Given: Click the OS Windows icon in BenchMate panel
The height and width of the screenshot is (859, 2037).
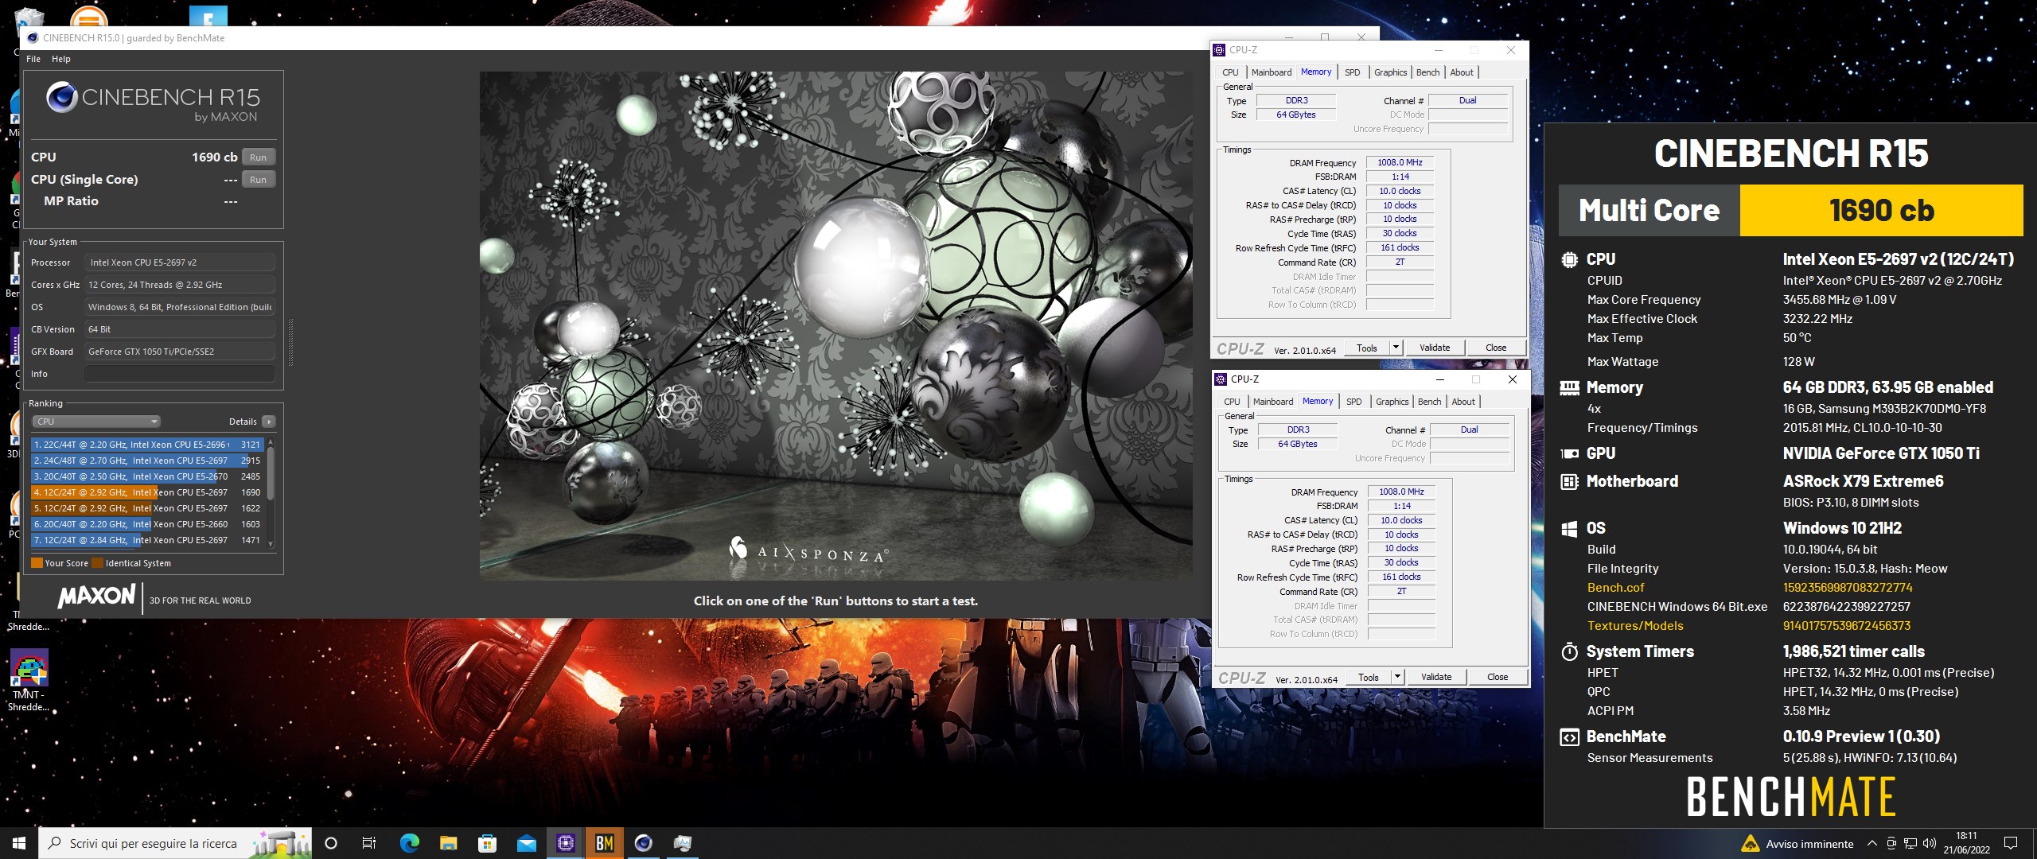Looking at the screenshot, I should tap(1569, 528).
